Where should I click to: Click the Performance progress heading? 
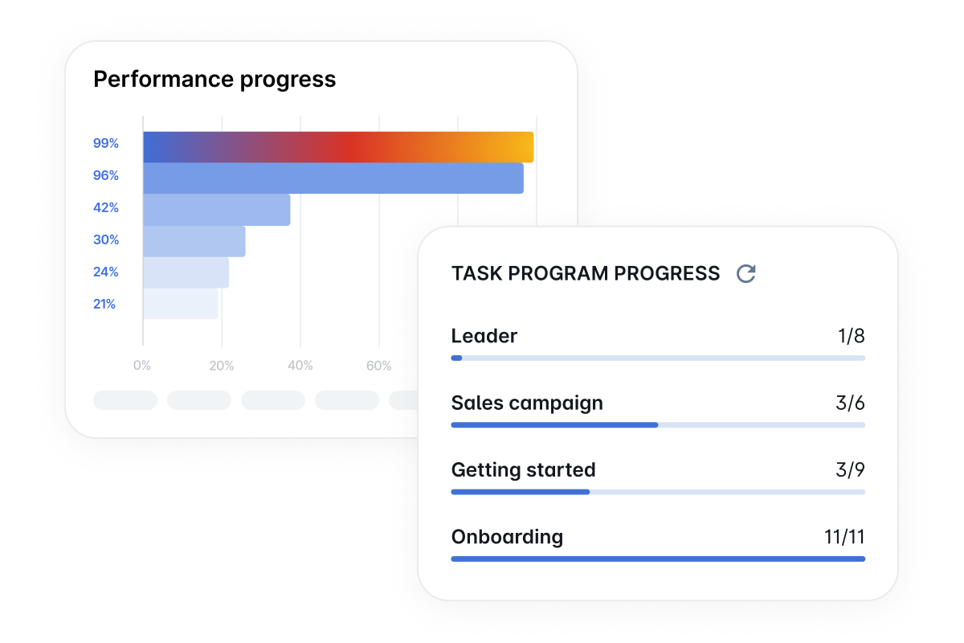tap(214, 80)
